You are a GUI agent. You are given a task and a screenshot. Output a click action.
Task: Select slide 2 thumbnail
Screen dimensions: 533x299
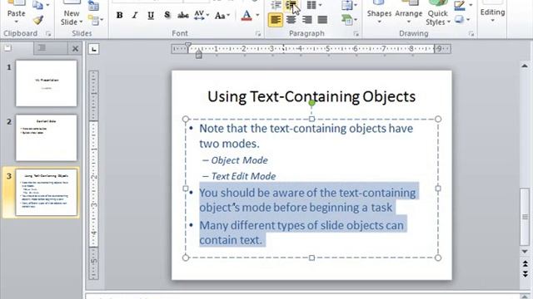click(47, 138)
